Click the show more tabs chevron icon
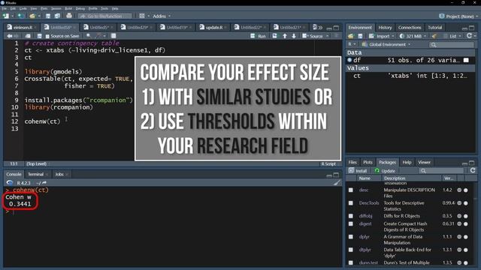This screenshot has width=481, height=270. click(x=321, y=28)
